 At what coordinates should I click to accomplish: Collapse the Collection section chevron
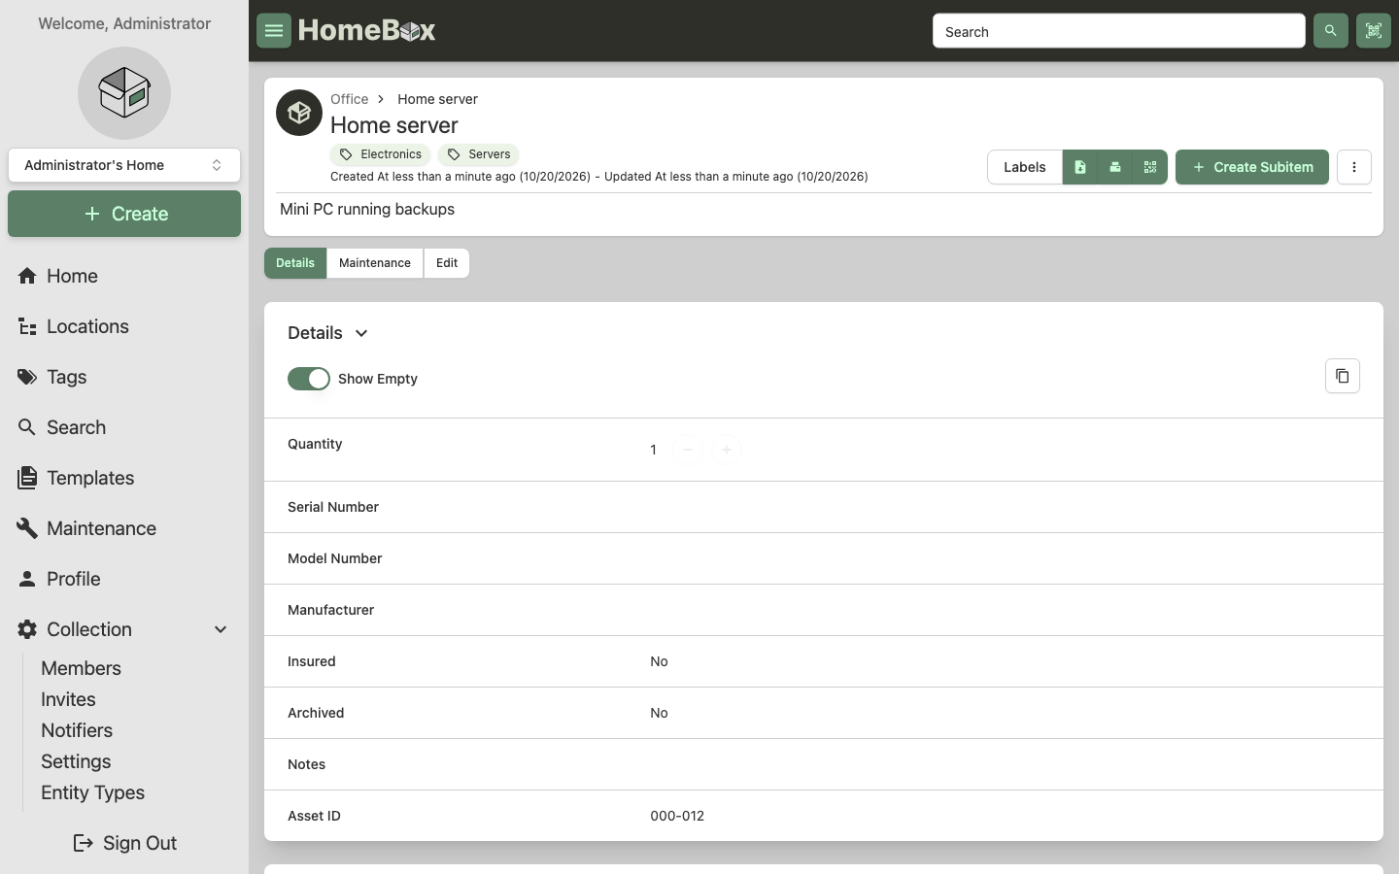coord(221,629)
